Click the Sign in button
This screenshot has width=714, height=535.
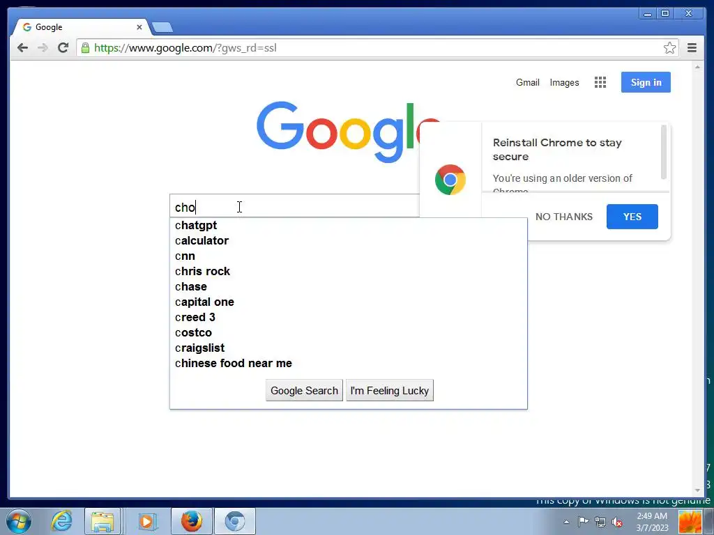click(646, 82)
